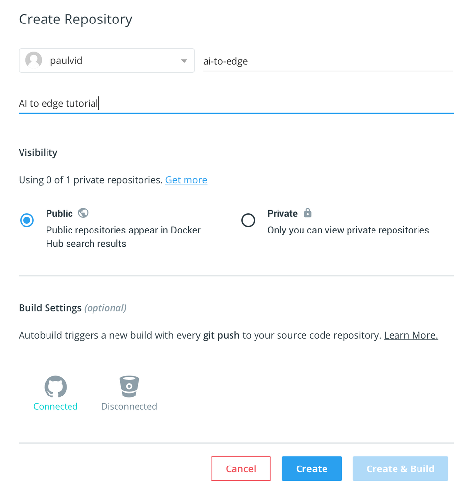Screen dimensions: 465x489
Task: Click the GitHub octocat logo
Action: pyautogui.click(x=55, y=387)
